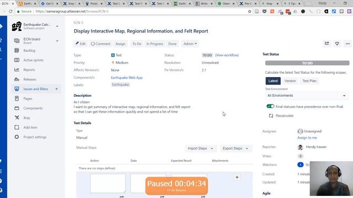This screenshot has height=198, width=353.
Task: Click the Unassigned avatar icon
Action: (300, 131)
